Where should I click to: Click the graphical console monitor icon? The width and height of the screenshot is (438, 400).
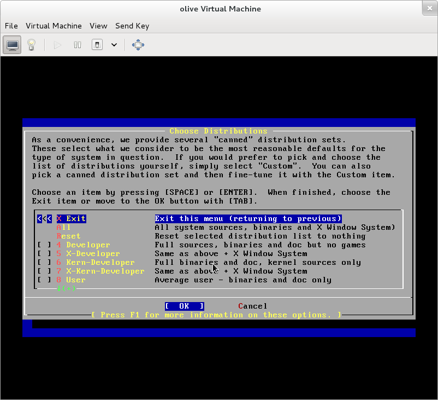pyautogui.click(x=13, y=44)
